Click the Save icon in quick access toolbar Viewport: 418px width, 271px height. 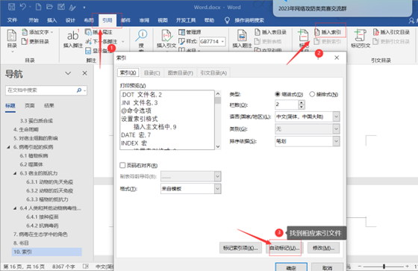pos(11,7)
